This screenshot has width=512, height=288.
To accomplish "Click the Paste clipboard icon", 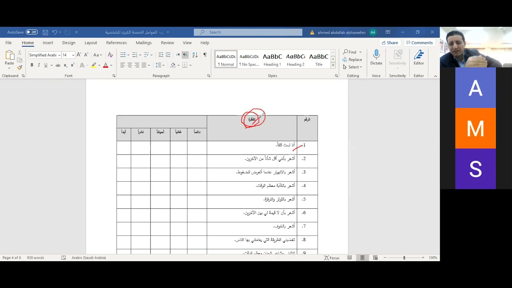I will (9, 56).
